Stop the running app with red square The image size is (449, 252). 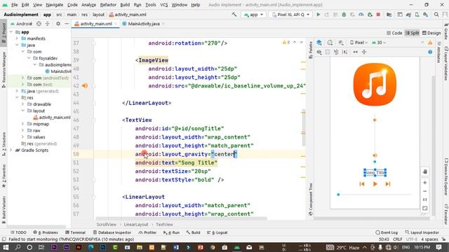click(378, 15)
